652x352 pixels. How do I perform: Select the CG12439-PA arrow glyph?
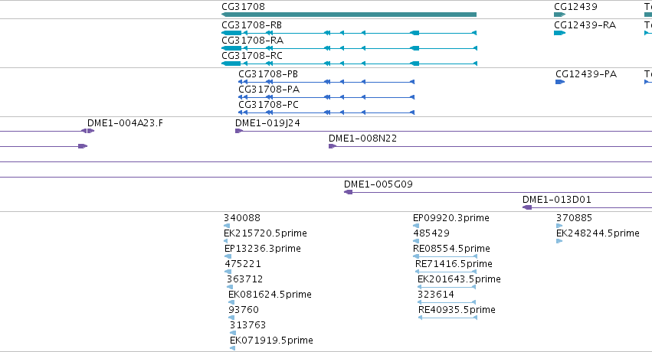(x=560, y=82)
